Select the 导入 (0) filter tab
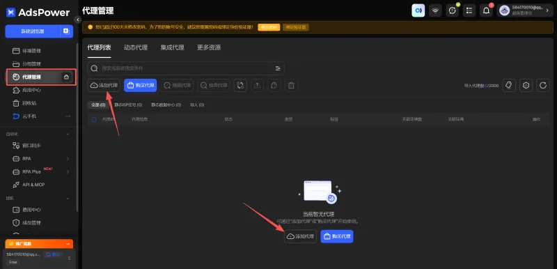Screen dimensions: 557x269 coord(197,105)
